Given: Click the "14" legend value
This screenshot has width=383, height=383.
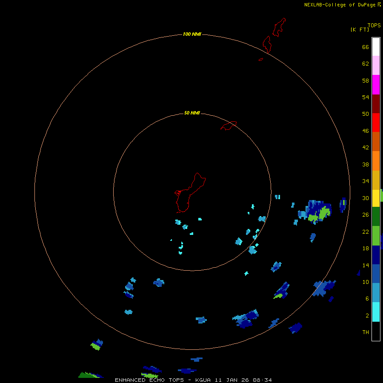Looking at the screenshot, I should click(x=366, y=265).
